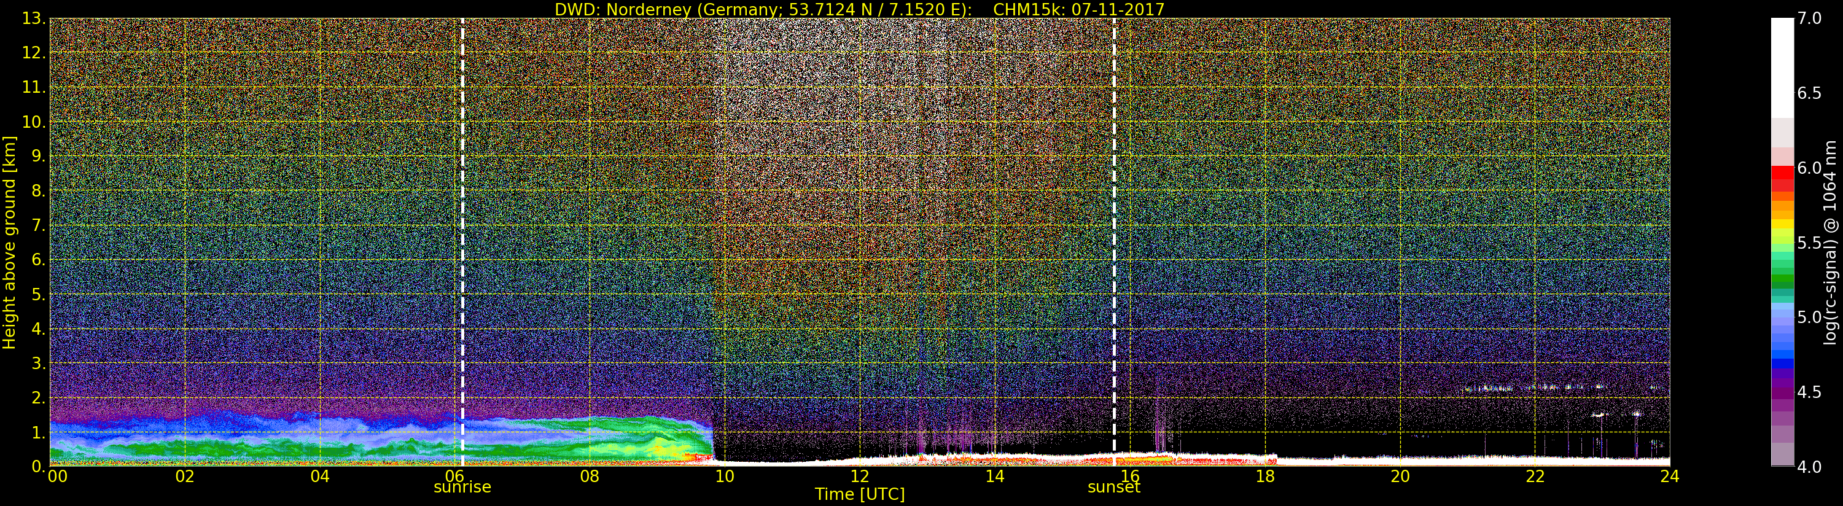This screenshot has width=1843, height=506.
Task: Click time axis tick label "22"
Action: [x=1535, y=476]
